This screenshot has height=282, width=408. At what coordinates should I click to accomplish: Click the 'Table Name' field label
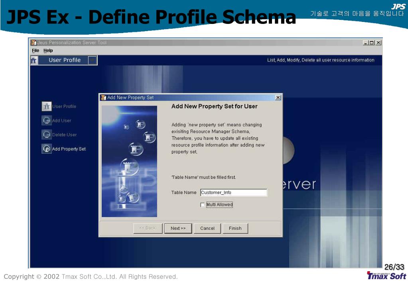point(184,193)
